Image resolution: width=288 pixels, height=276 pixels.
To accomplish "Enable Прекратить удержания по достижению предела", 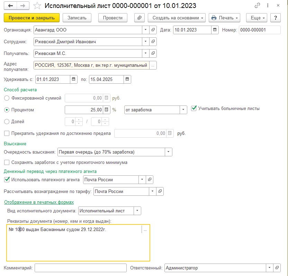I will click(7, 133).
